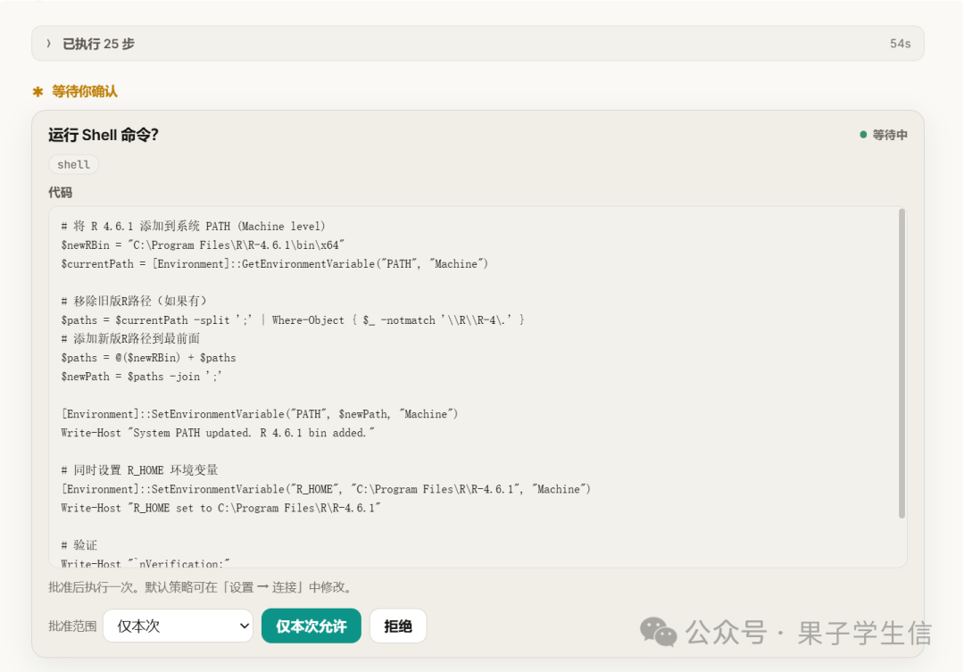Reject the command with 拒绝 button

(398, 626)
